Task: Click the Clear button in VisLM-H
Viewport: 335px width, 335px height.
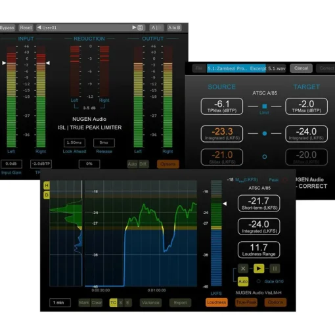Action: click(97, 303)
